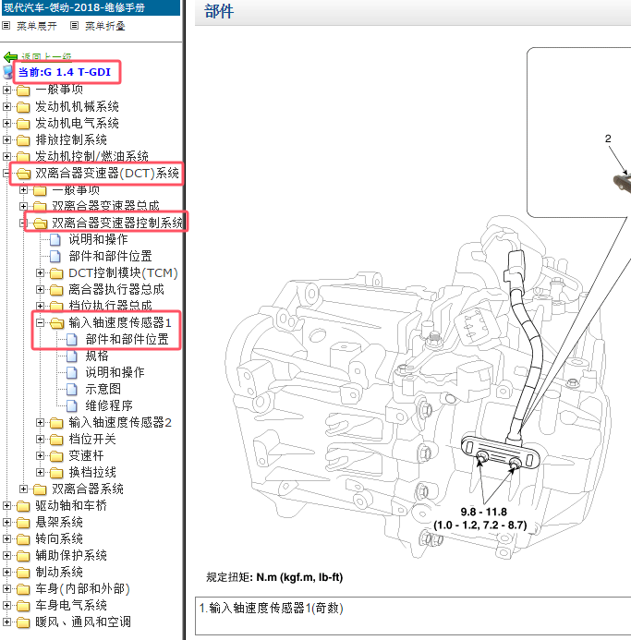The height and width of the screenshot is (640, 631).
Task: Click the 维修程序 page icon
Action: pyautogui.click(x=72, y=406)
